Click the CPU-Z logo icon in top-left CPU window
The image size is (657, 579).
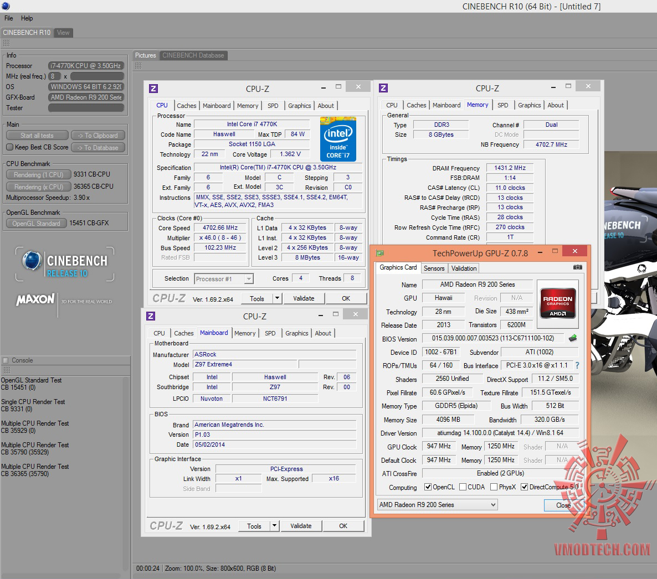153,89
